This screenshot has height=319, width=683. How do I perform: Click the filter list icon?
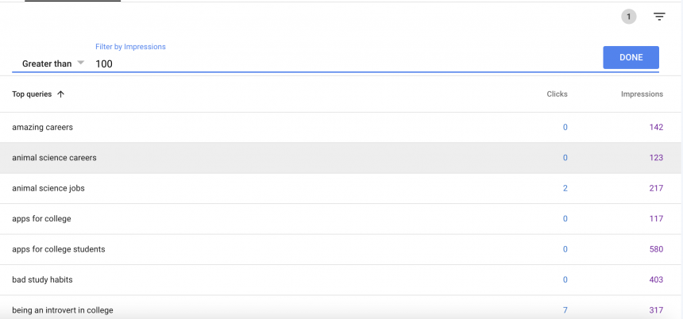click(x=659, y=17)
